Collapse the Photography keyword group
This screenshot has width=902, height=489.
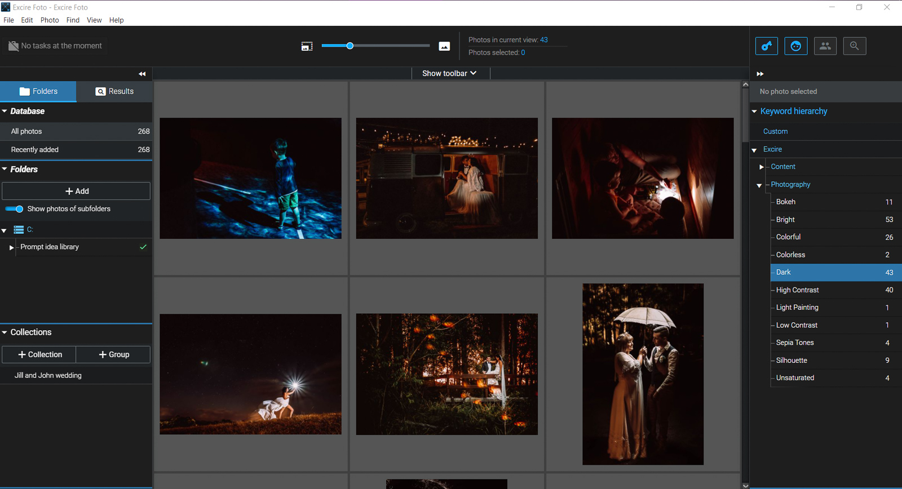[x=759, y=185]
